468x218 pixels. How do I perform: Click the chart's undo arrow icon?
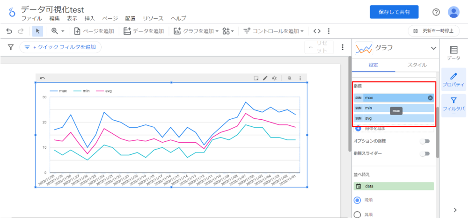tap(43, 78)
